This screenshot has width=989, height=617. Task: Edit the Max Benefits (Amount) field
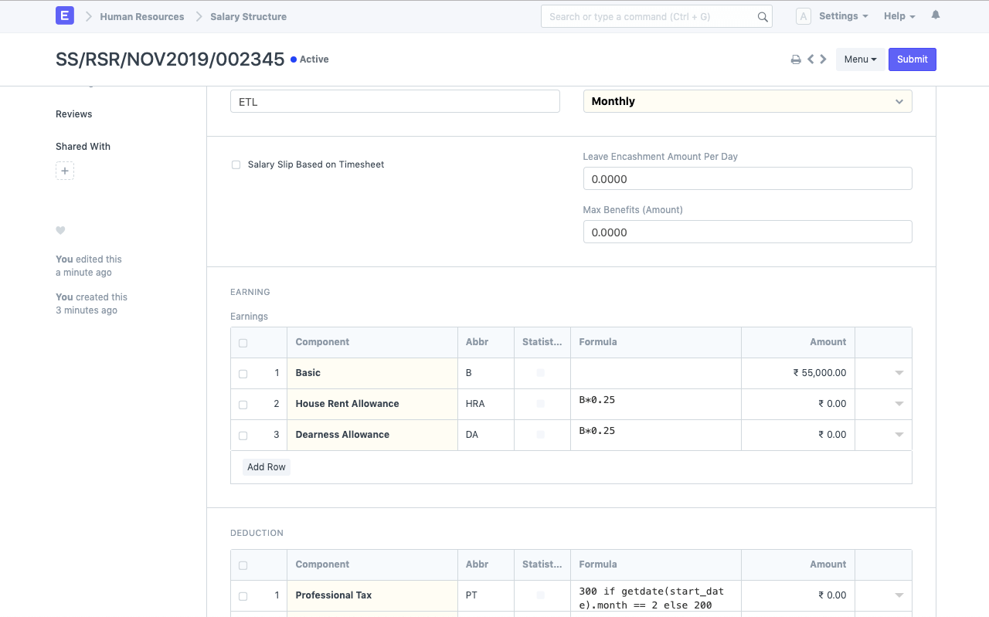click(747, 232)
